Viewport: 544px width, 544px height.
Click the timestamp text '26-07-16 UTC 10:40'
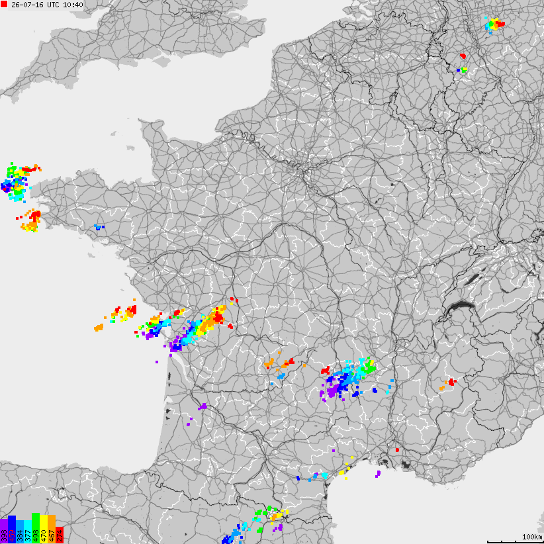(47, 5)
